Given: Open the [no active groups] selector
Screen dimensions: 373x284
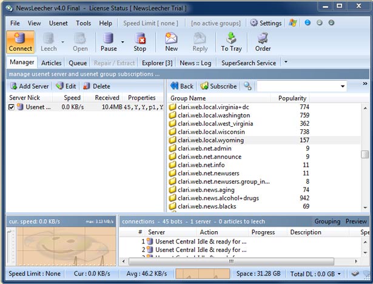Looking at the screenshot, I should coord(215,23).
